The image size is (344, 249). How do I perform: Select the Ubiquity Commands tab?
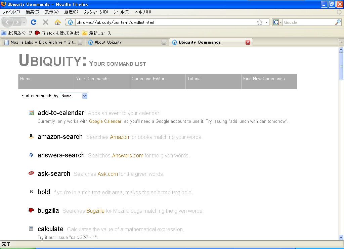(211, 42)
